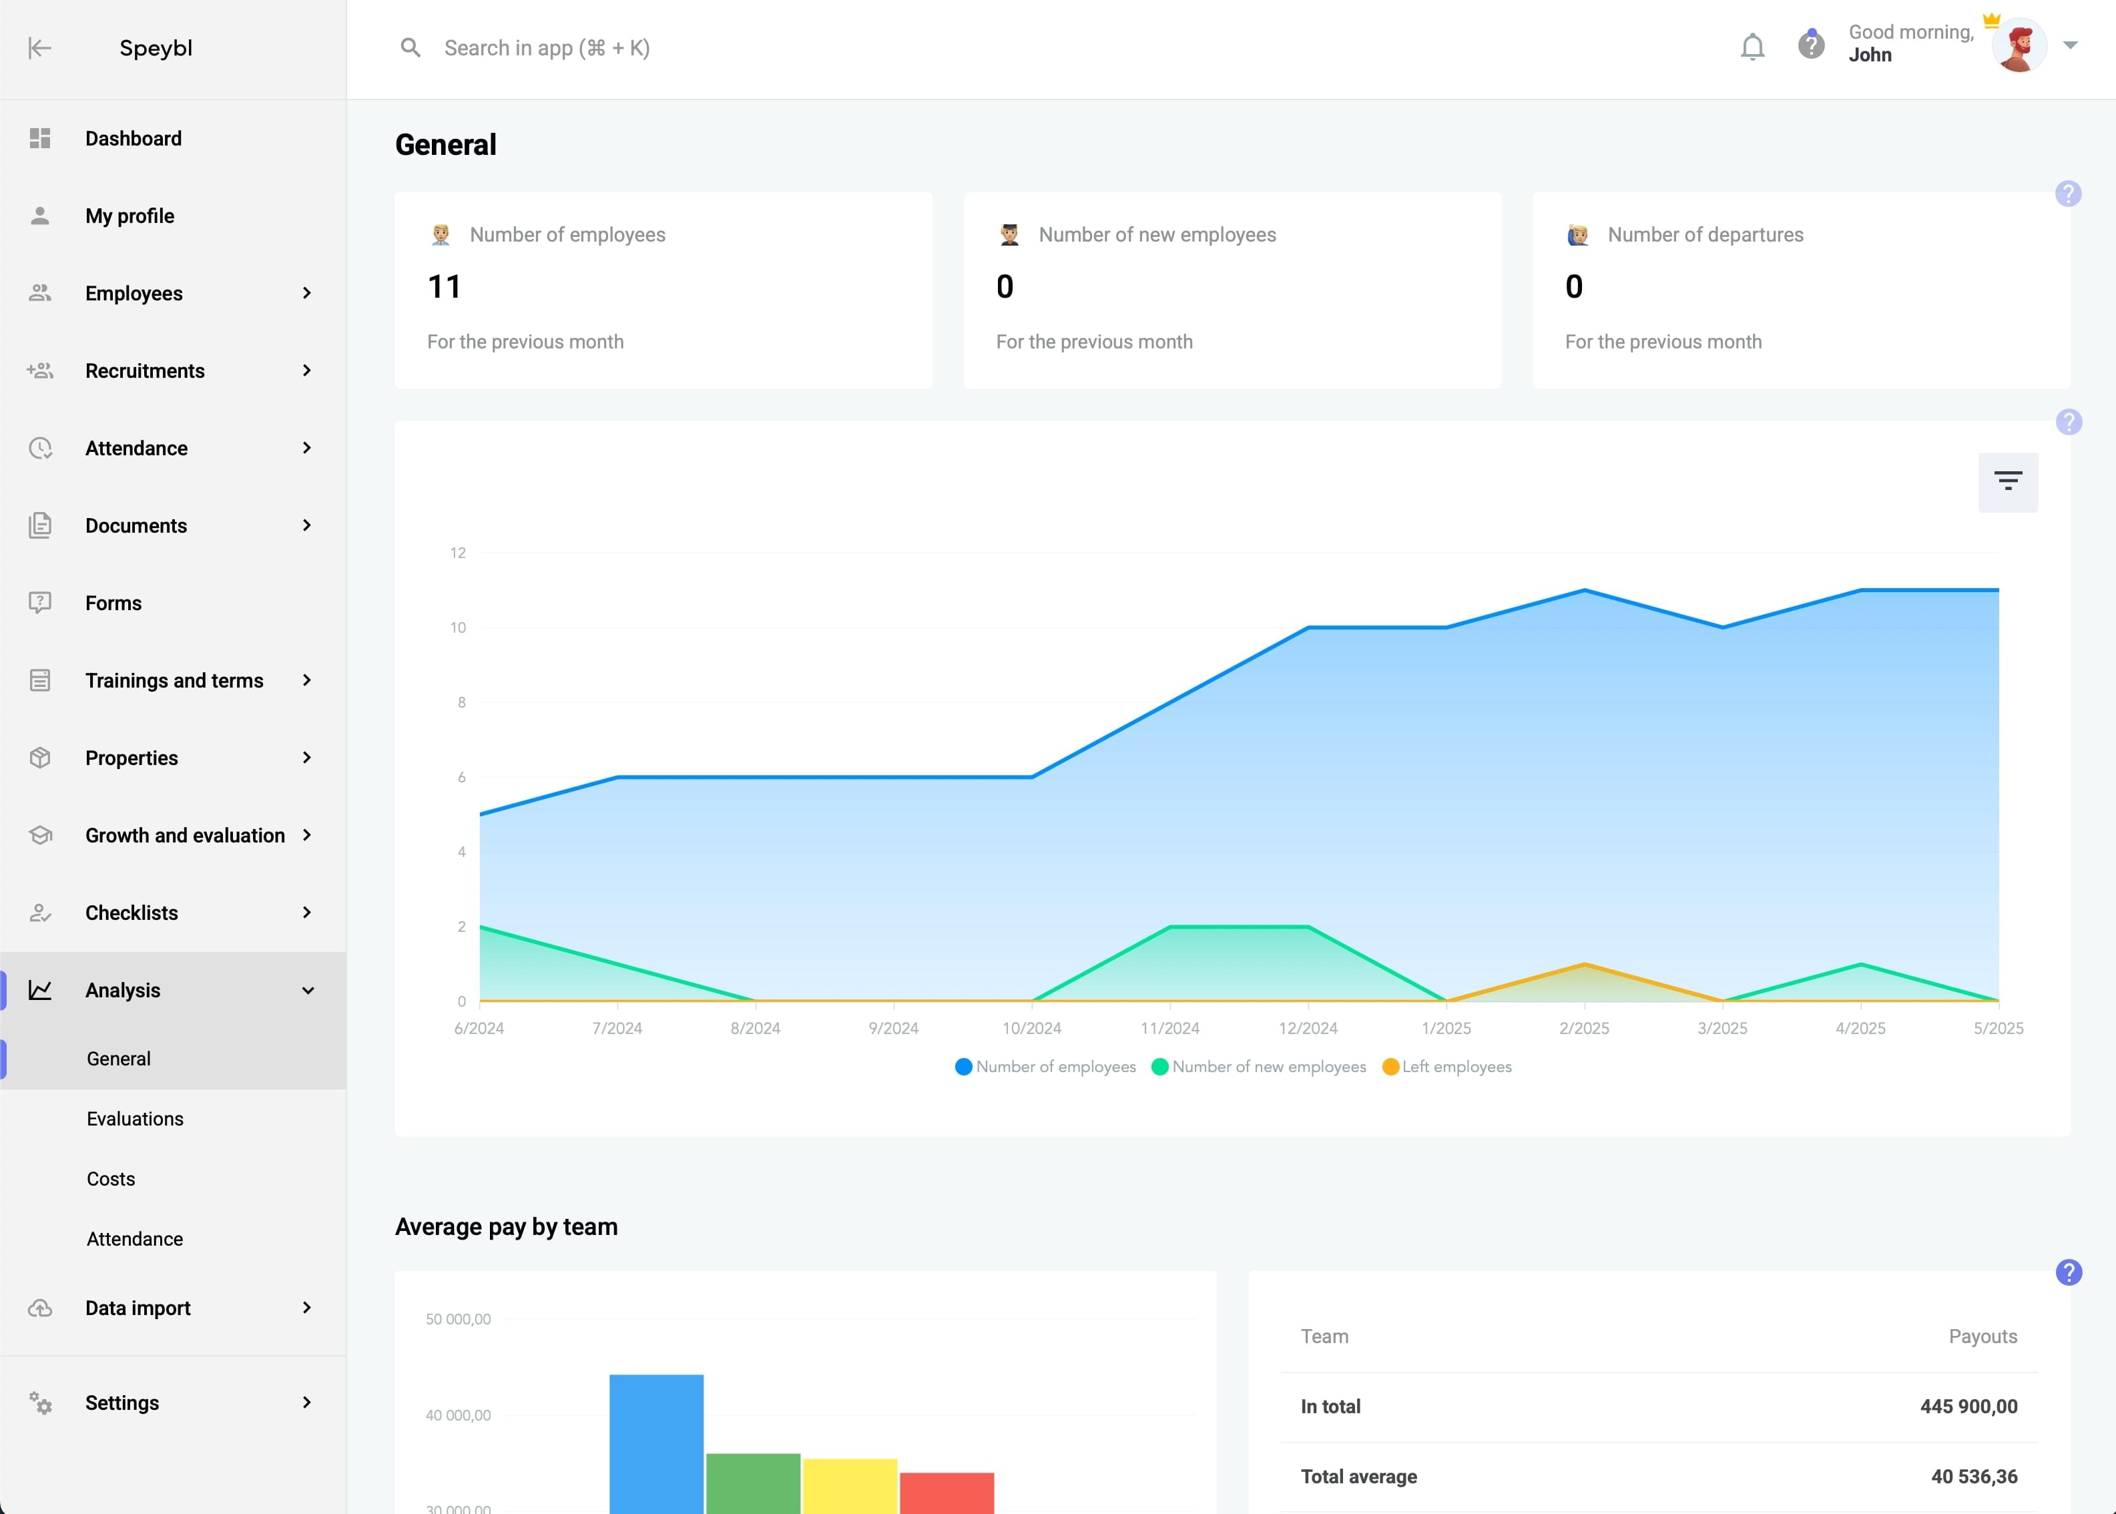Open My profile page

click(x=129, y=216)
